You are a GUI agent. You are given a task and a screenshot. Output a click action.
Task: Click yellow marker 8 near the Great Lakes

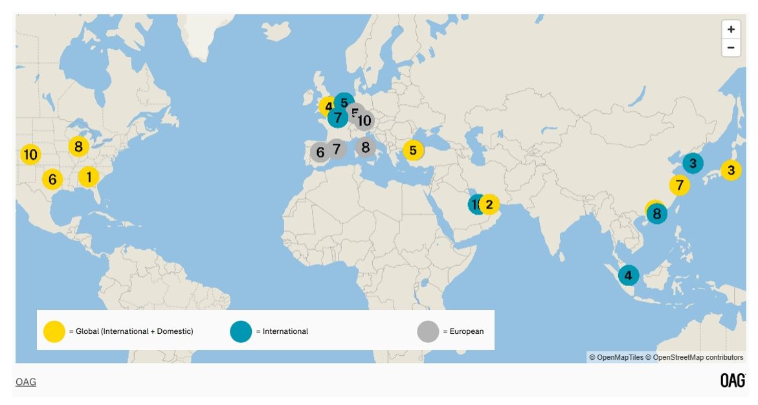pyautogui.click(x=78, y=146)
